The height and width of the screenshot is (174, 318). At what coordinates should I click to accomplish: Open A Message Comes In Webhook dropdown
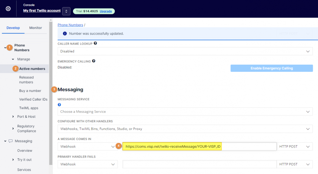[x=87, y=147]
